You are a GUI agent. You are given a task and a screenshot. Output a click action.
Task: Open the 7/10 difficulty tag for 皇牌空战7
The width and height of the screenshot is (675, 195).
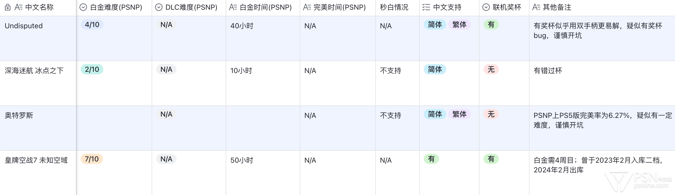(x=92, y=159)
